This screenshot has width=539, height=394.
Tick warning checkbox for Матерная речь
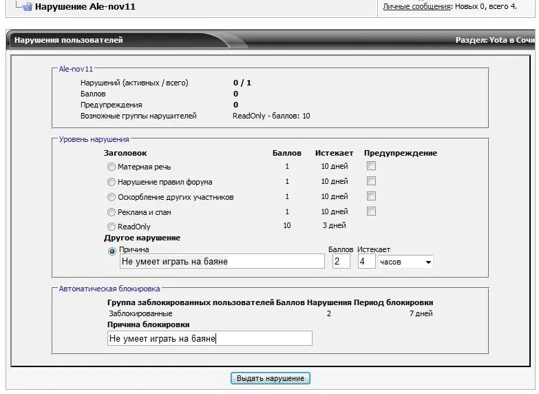(x=371, y=166)
